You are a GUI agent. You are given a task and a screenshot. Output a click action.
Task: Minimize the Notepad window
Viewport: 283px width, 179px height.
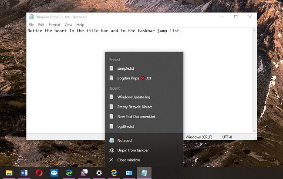pyautogui.click(x=222, y=17)
